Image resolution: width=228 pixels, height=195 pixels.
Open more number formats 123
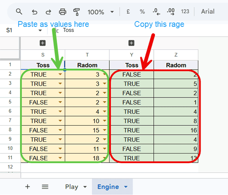pyautogui.click(x=185, y=11)
